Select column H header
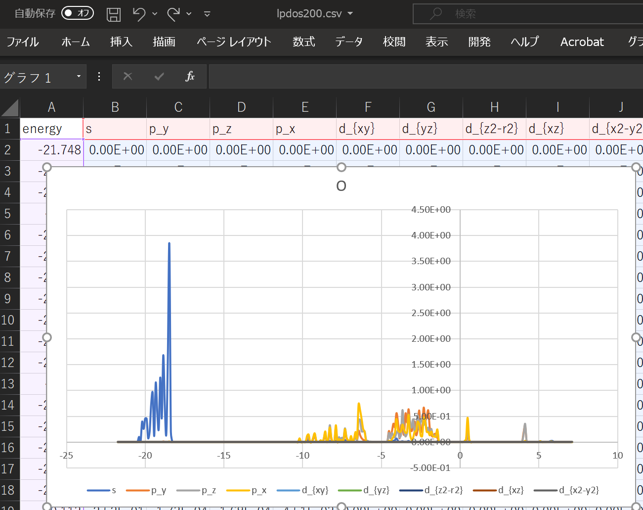 click(x=495, y=107)
